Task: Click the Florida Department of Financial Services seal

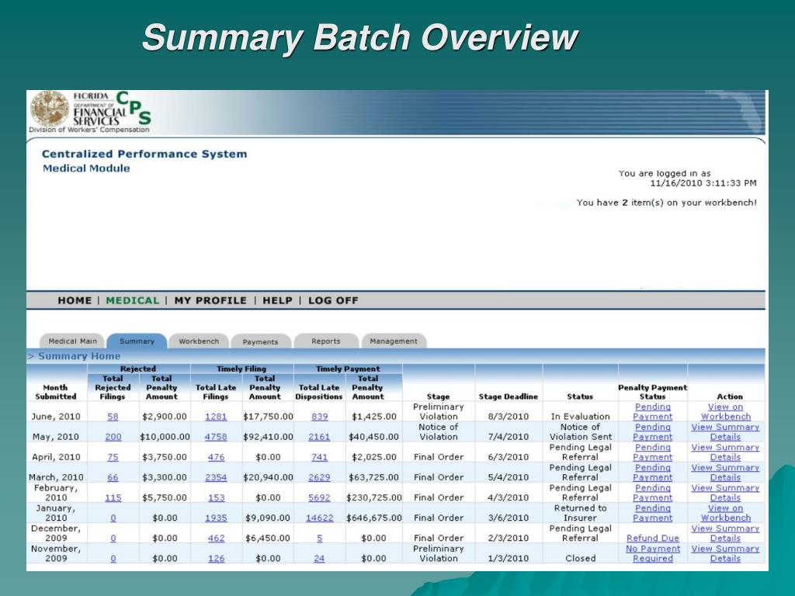Action: click(49, 108)
